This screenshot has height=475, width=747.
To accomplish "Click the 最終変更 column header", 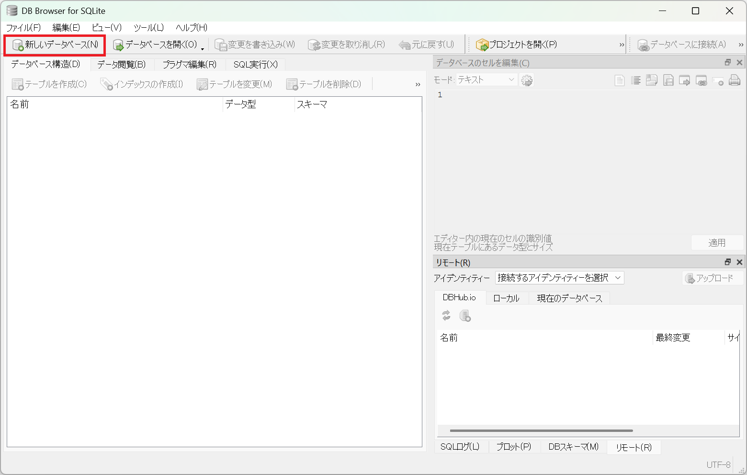I will click(x=689, y=338).
